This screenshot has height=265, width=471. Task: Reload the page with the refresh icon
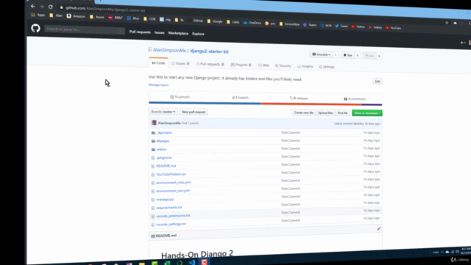coord(51,7)
